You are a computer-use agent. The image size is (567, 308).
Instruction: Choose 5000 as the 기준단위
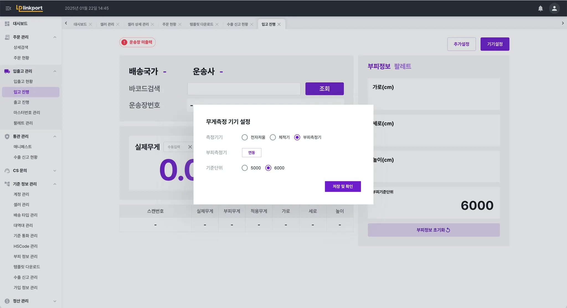(244, 168)
